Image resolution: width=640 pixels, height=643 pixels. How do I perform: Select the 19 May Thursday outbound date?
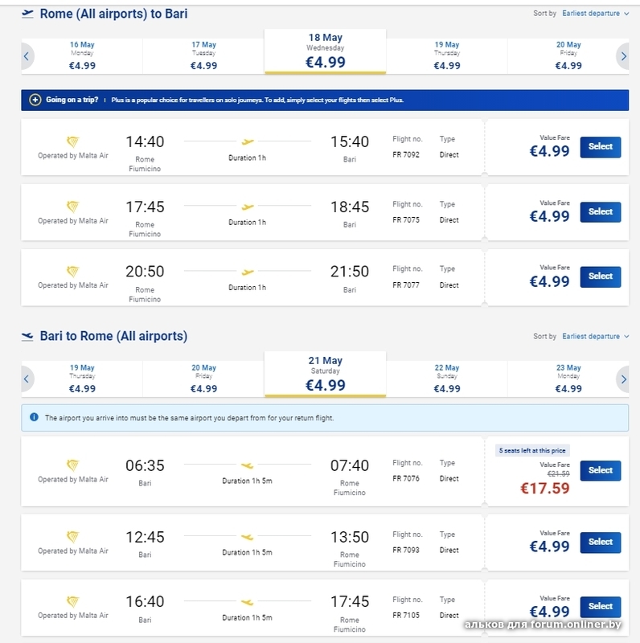pos(447,55)
